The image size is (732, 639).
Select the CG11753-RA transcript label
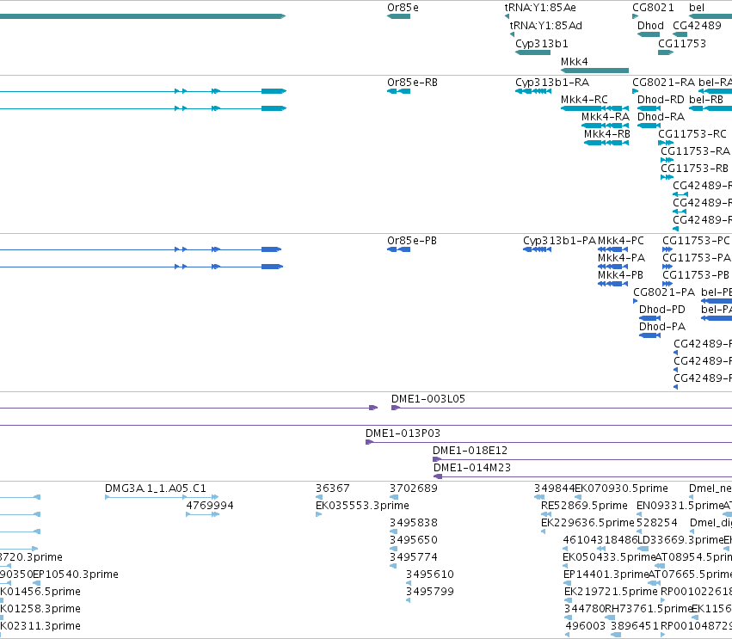click(695, 151)
